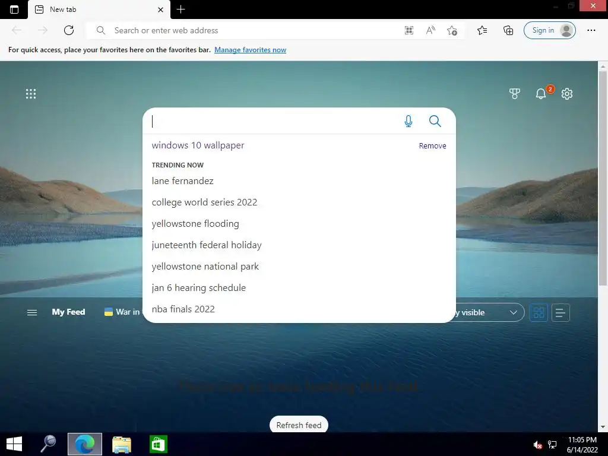This screenshot has width=608, height=456.
Task: Click the network tray icon
Action: [x=552, y=445]
